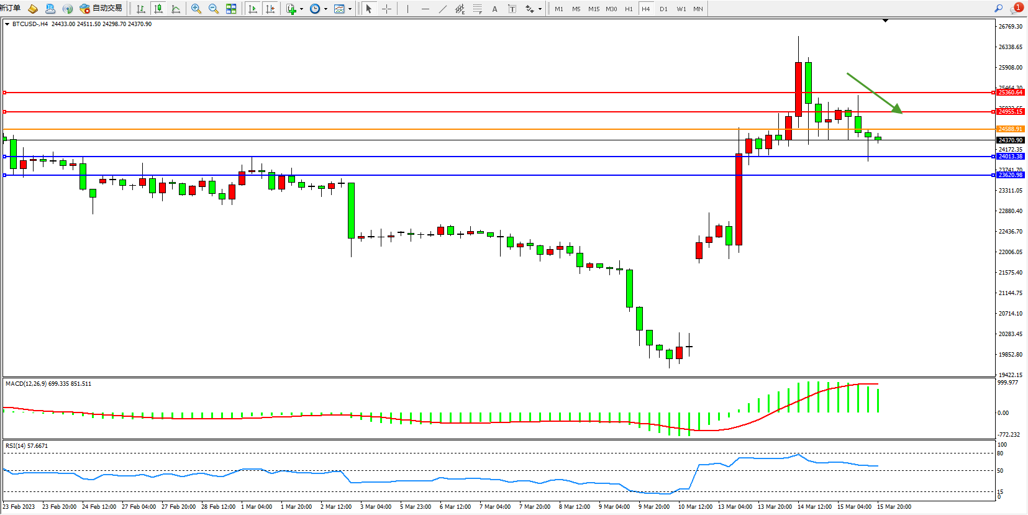Expand the arrows objects dropdown
1028x515 pixels.
point(540,9)
